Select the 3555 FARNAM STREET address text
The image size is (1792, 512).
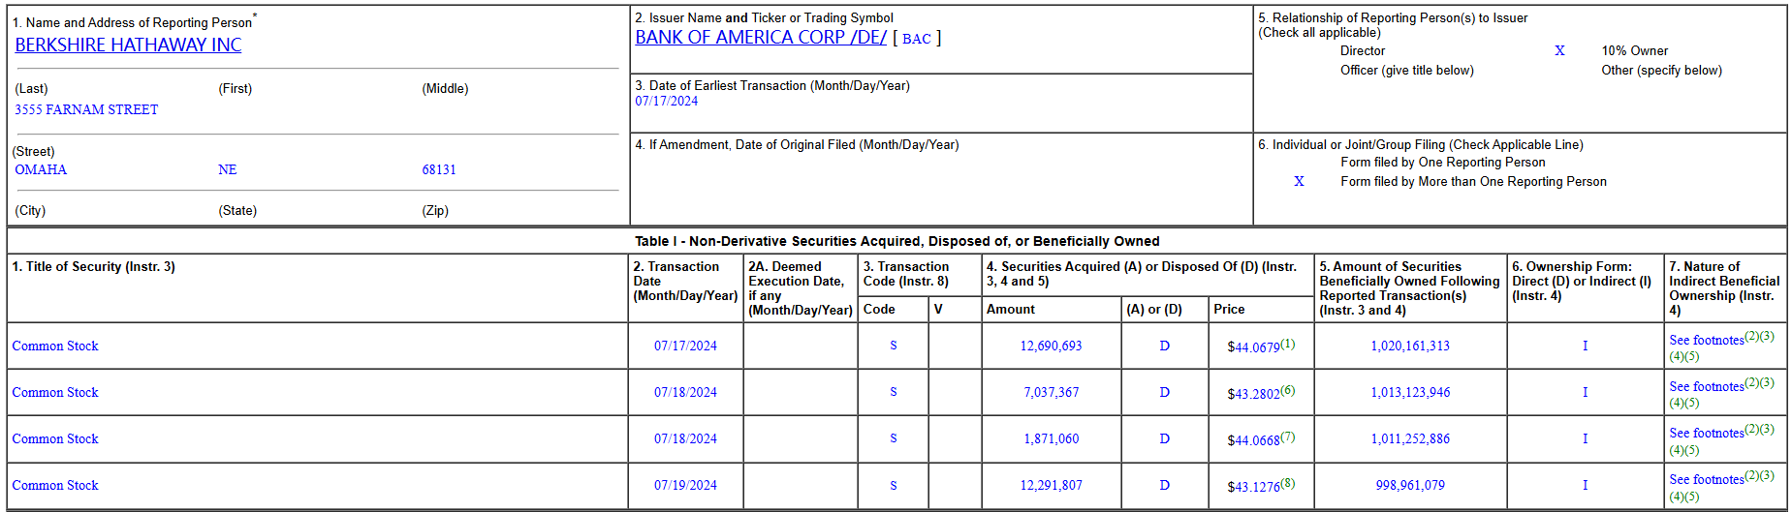pos(86,109)
